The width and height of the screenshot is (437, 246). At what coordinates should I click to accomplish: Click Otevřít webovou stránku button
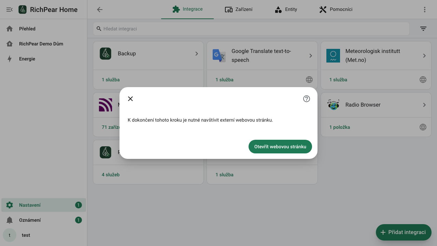click(280, 147)
